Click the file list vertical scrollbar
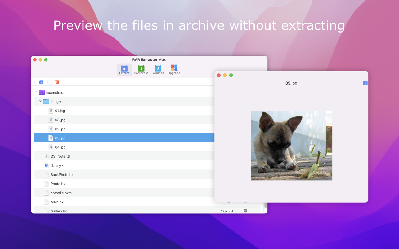Image resolution: width=399 pixels, height=249 pixels. coord(265,205)
